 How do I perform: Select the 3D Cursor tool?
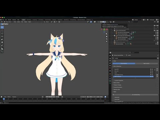click(x=2, y=30)
